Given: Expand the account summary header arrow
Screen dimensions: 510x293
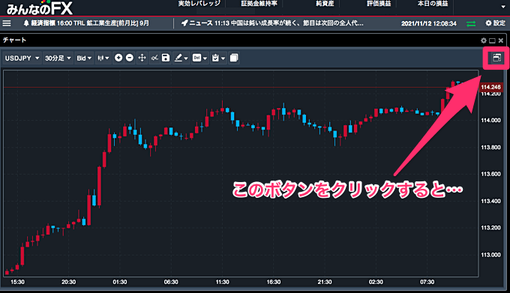Looking at the screenshot, I should [503, 7].
